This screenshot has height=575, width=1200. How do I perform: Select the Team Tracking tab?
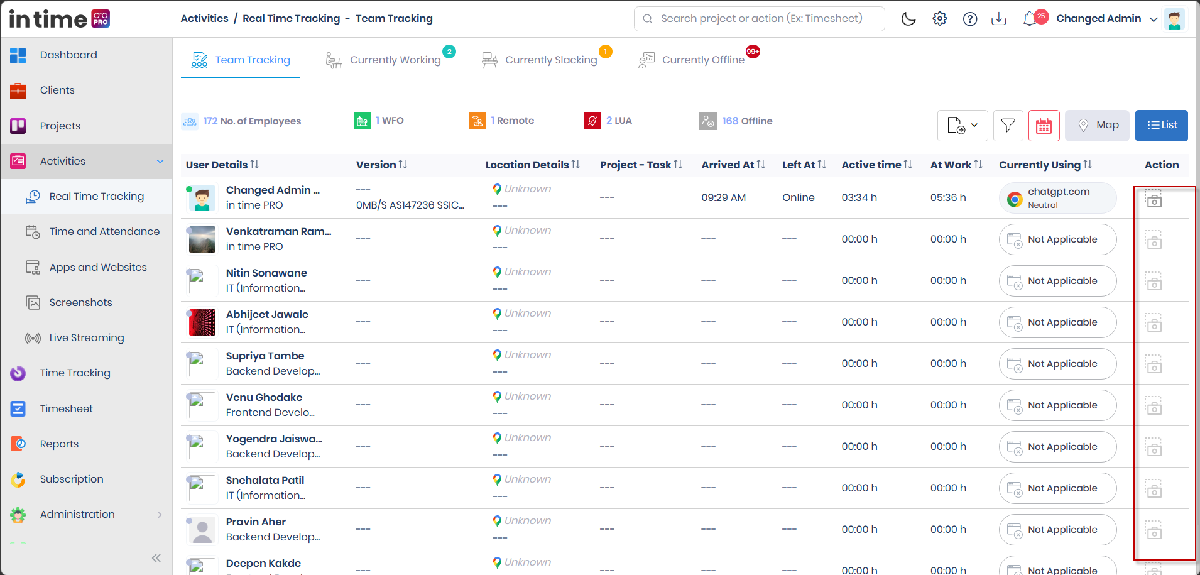(x=241, y=60)
